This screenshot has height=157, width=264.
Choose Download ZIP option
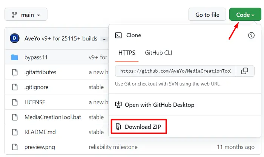coord(143,127)
